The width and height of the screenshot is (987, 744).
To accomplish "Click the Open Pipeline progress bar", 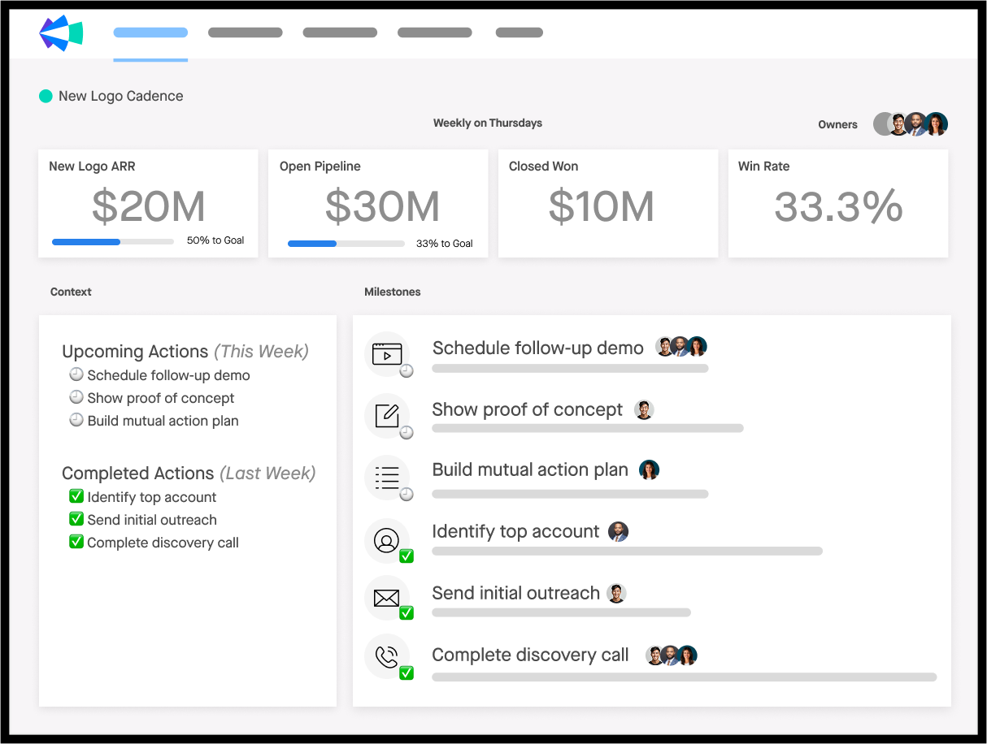I will point(346,244).
